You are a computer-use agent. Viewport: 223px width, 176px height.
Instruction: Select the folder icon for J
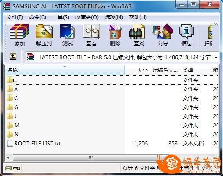pos(10,116)
